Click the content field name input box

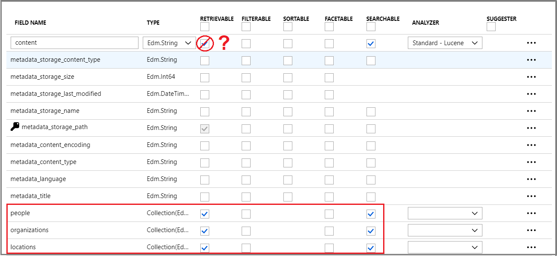75,43
